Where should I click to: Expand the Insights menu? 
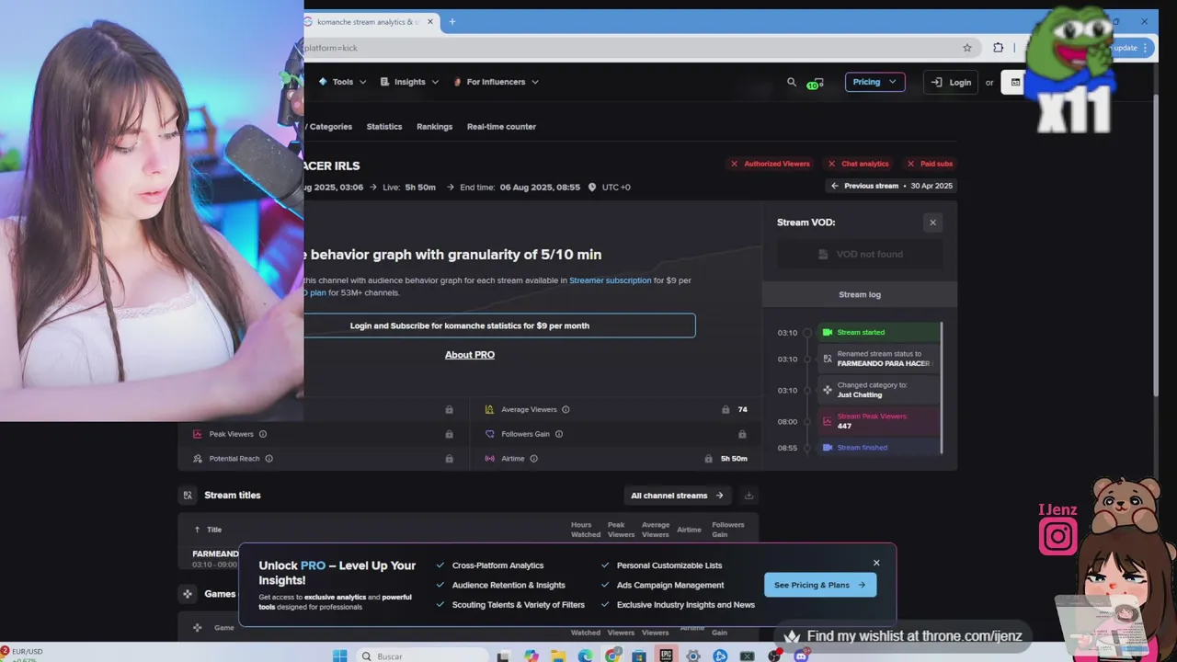(409, 82)
